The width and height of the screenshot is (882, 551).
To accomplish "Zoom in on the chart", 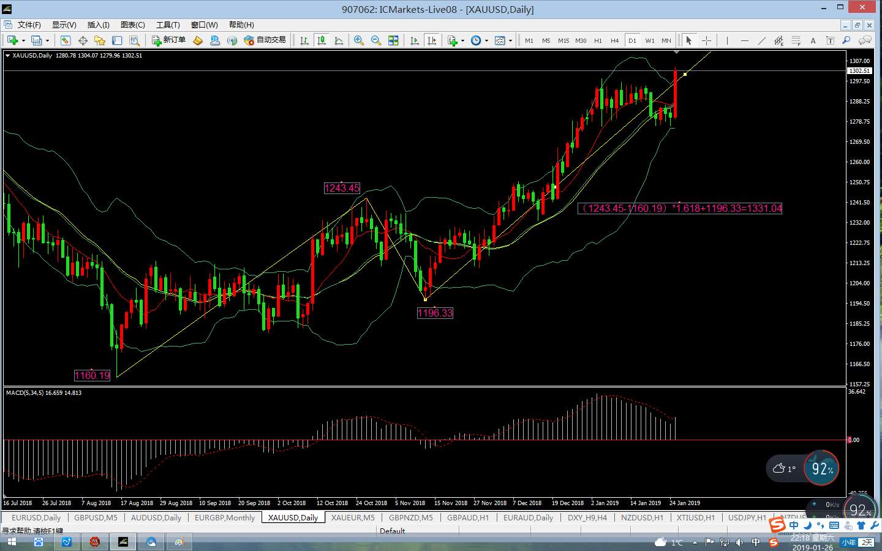I will click(359, 40).
